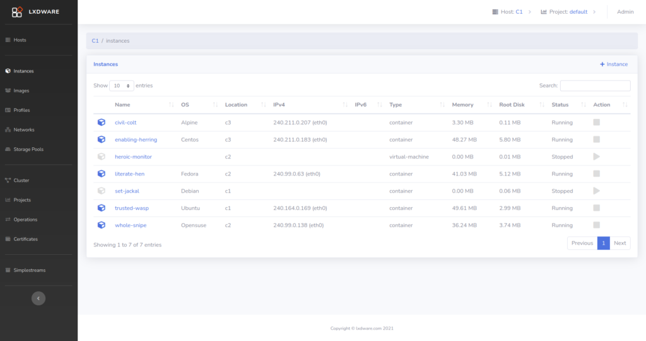646x341 pixels.
Task: Sort the table by Type column
Action: pyautogui.click(x=416, y=105)
